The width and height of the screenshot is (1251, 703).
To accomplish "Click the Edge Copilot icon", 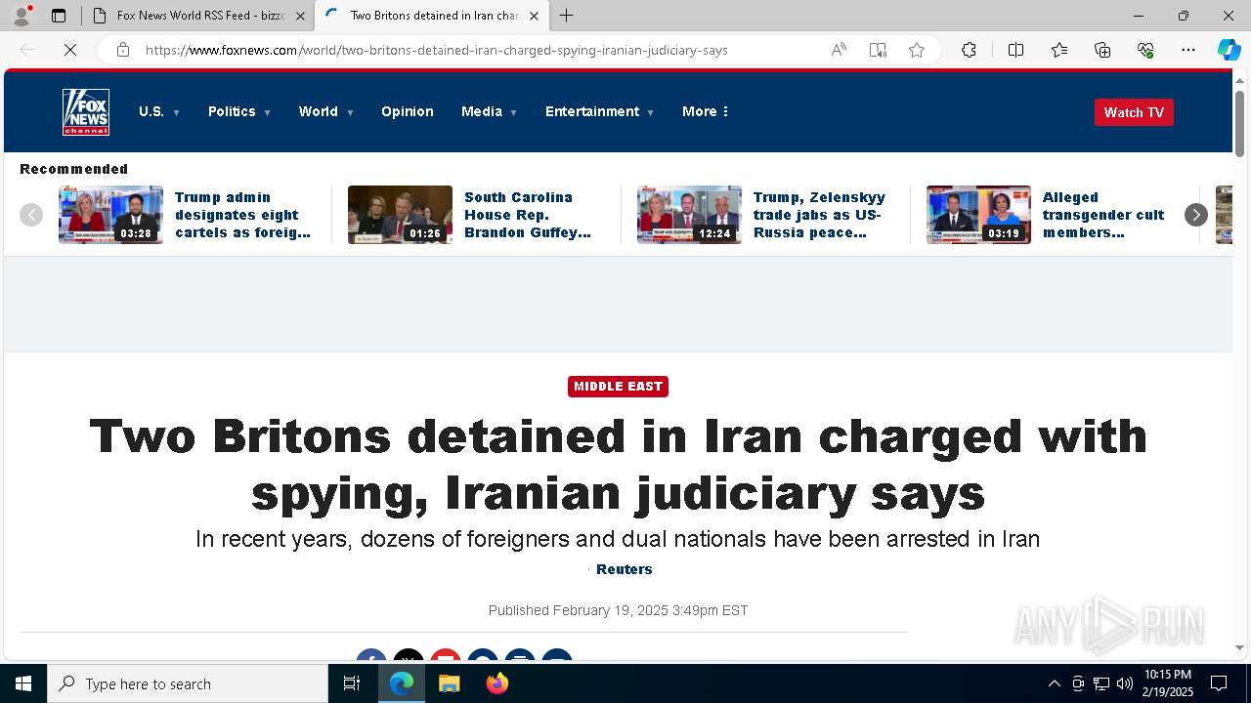I will tap(1229, 50).
